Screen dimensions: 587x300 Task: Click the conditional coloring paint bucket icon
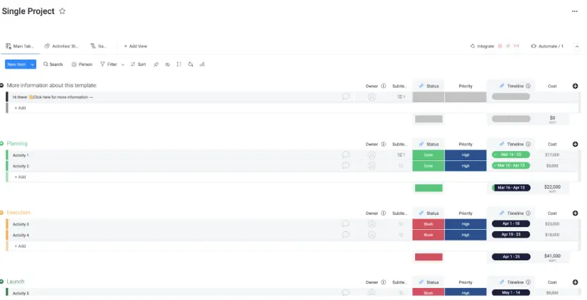190,65
